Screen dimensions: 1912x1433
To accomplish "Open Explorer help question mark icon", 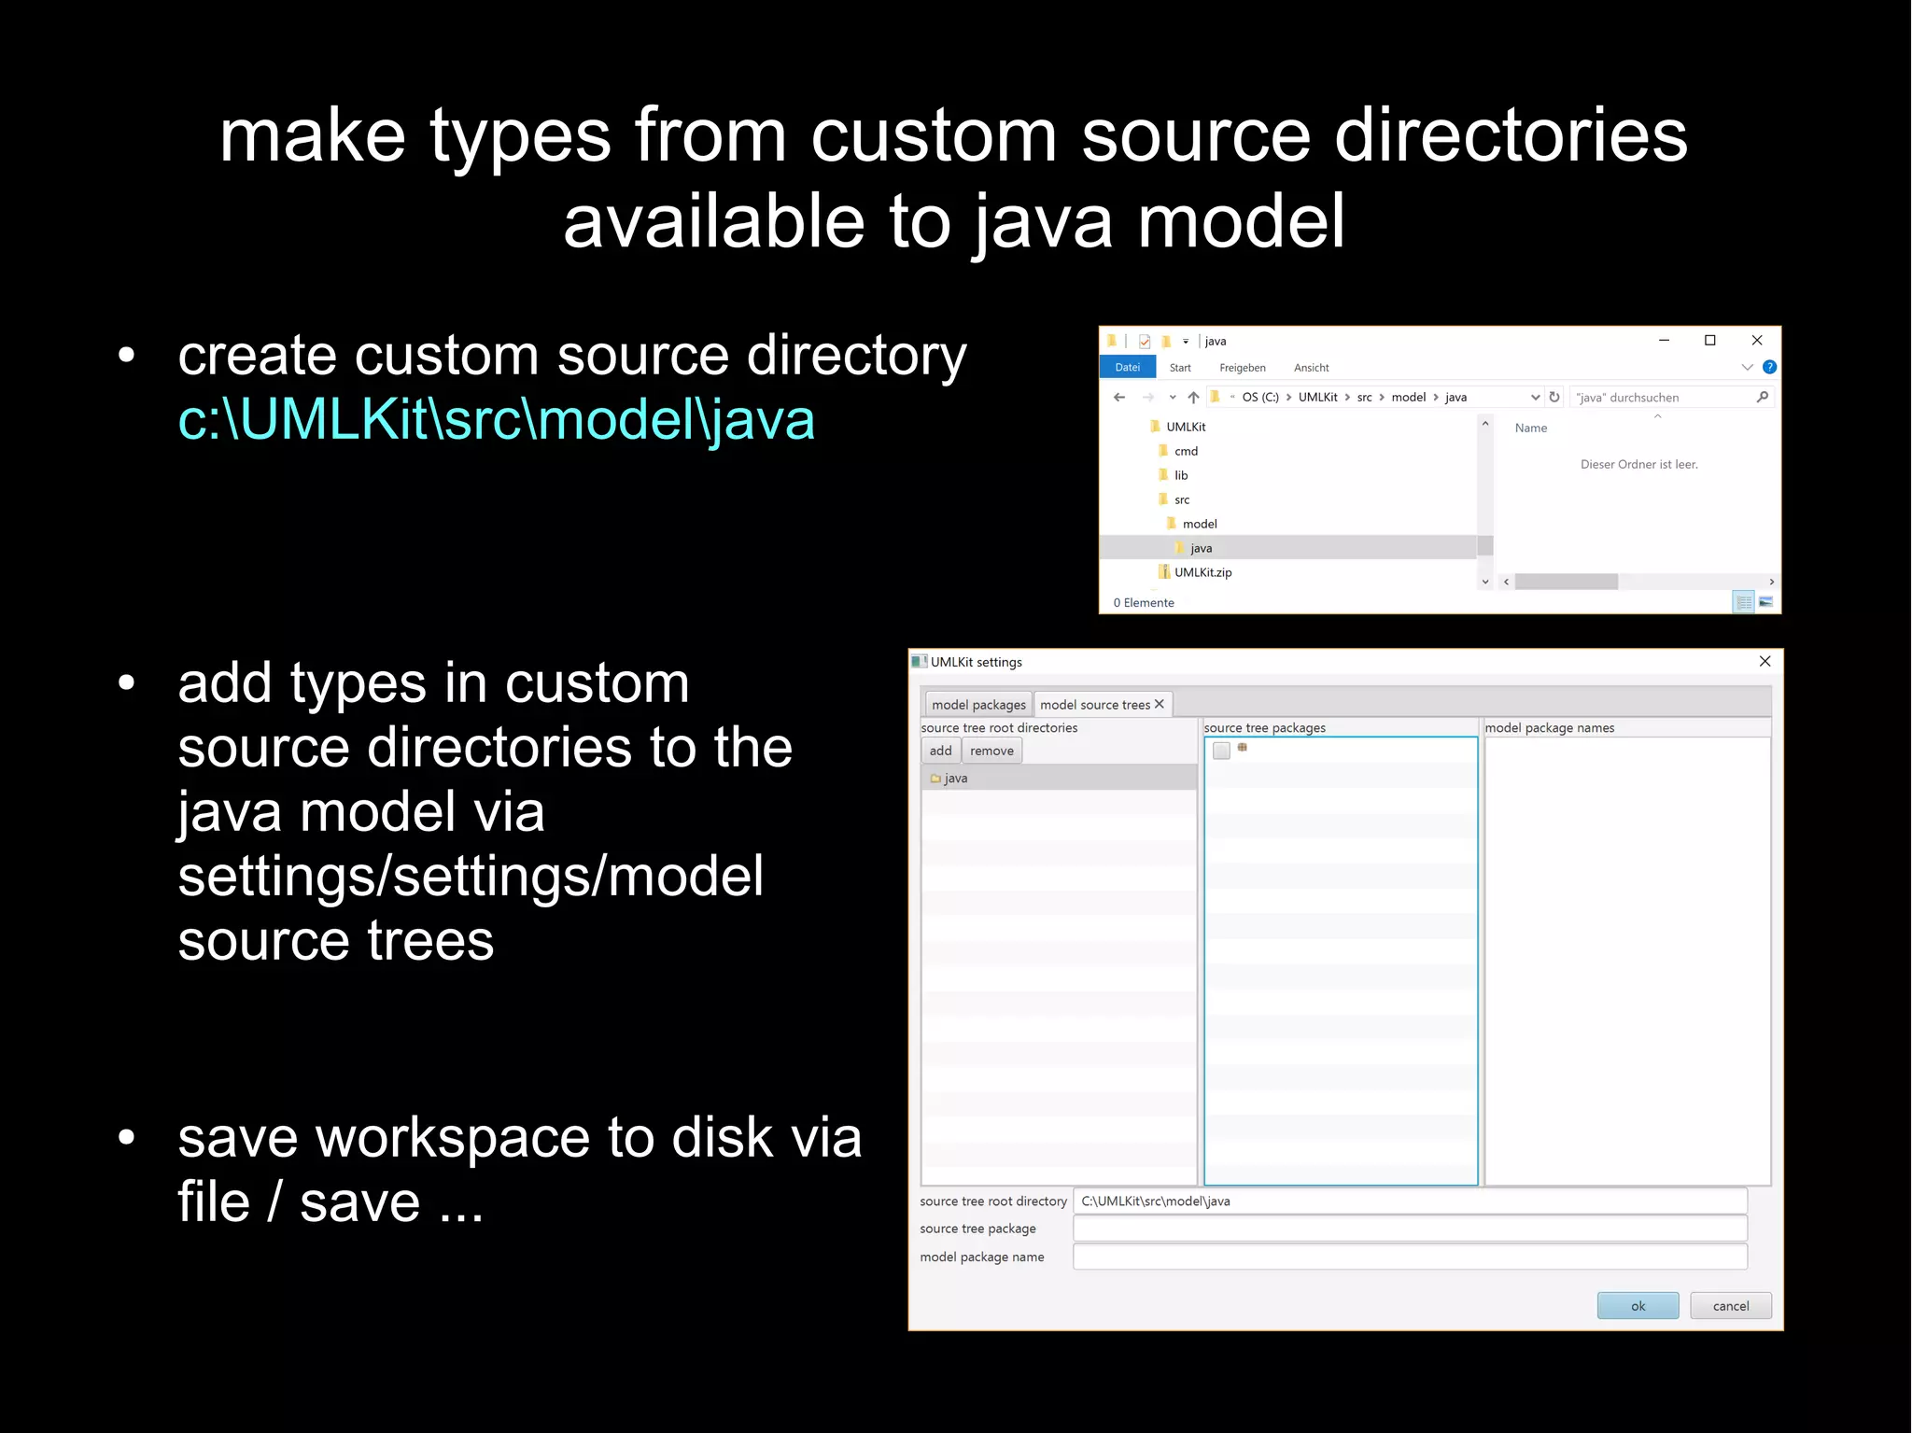I will 1769,367.
